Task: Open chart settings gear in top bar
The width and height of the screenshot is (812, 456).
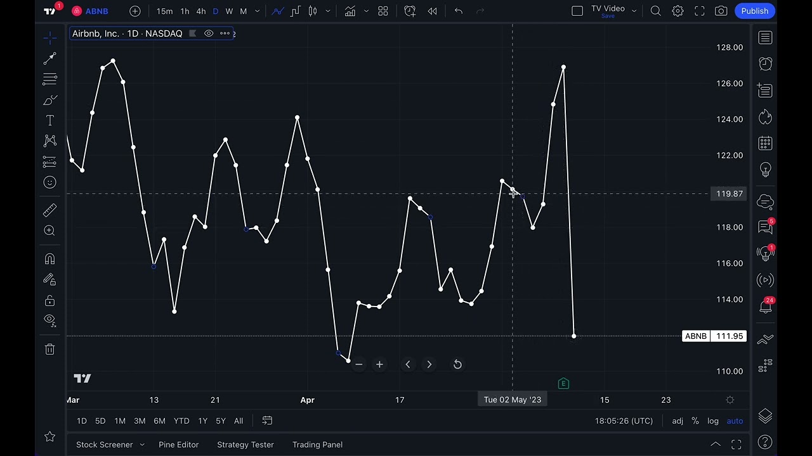Action: coord(678,11)
